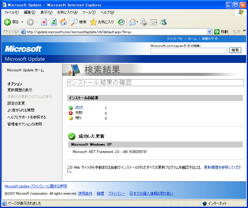
Task: Expand the Mail icon dropdown arrow
Action: coord(137,22)
